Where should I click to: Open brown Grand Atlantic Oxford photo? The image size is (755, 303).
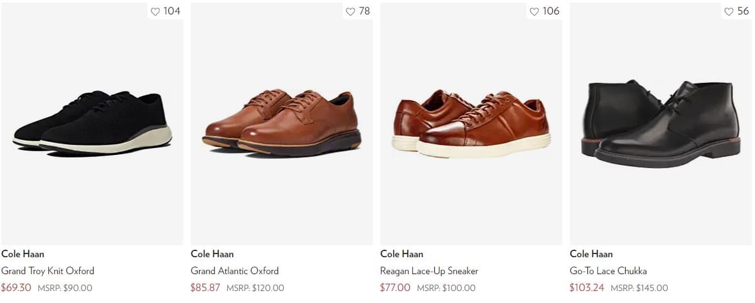[282, 123]
